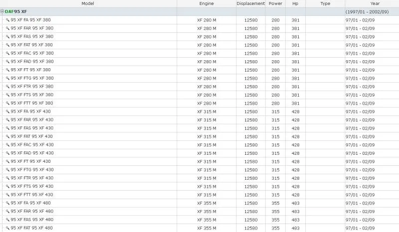The image size is (399, 232).
Task: Click the (1997/01 - 2002/09) group year range
Action: point(367,11)
